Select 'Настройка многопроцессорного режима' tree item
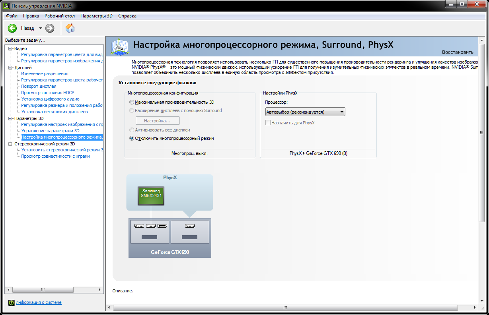 click(x=62, y=137)
